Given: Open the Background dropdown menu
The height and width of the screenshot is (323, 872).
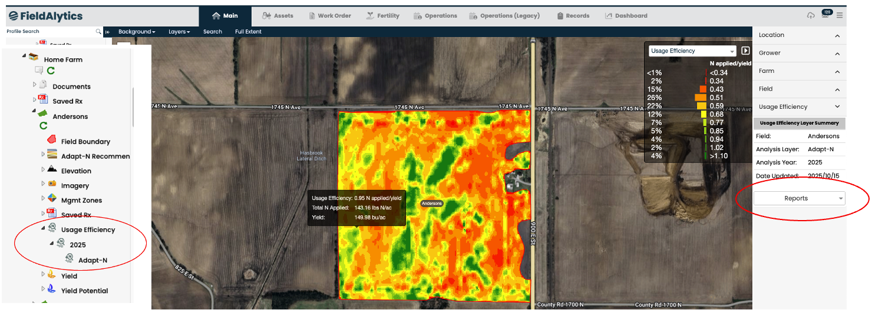Looking at the screenshot, I should pyautogui.click(x=137, y=32).
